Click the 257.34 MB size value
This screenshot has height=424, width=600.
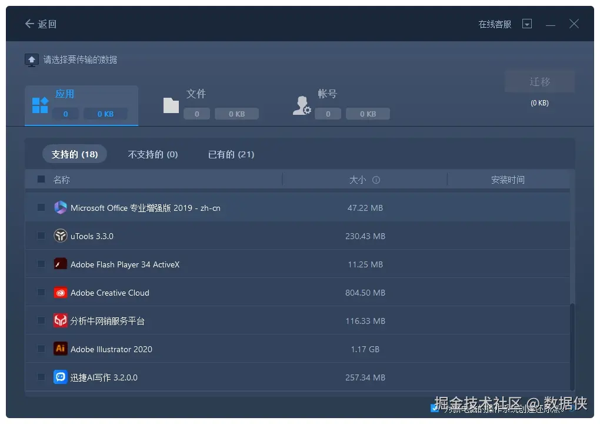tap(365, 377)
